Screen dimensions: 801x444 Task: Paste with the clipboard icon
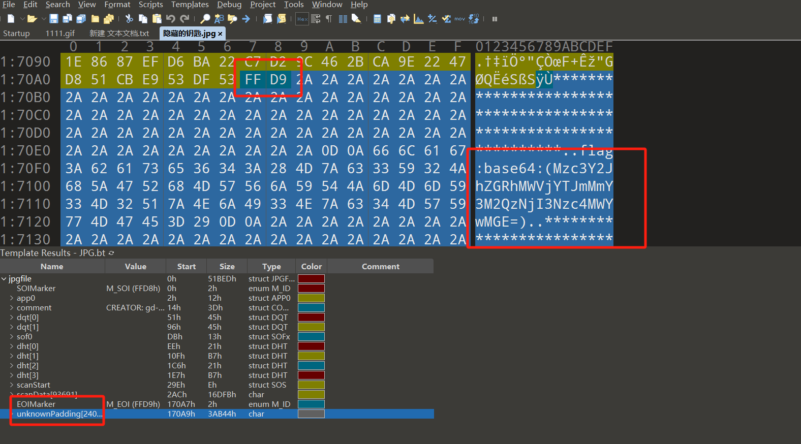point(157,19)
